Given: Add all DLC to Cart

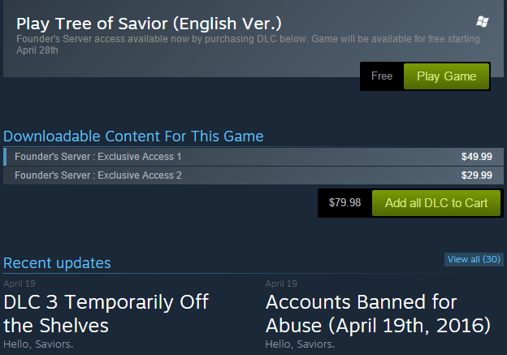Looking at the screenshot, I should coord(435,203).
